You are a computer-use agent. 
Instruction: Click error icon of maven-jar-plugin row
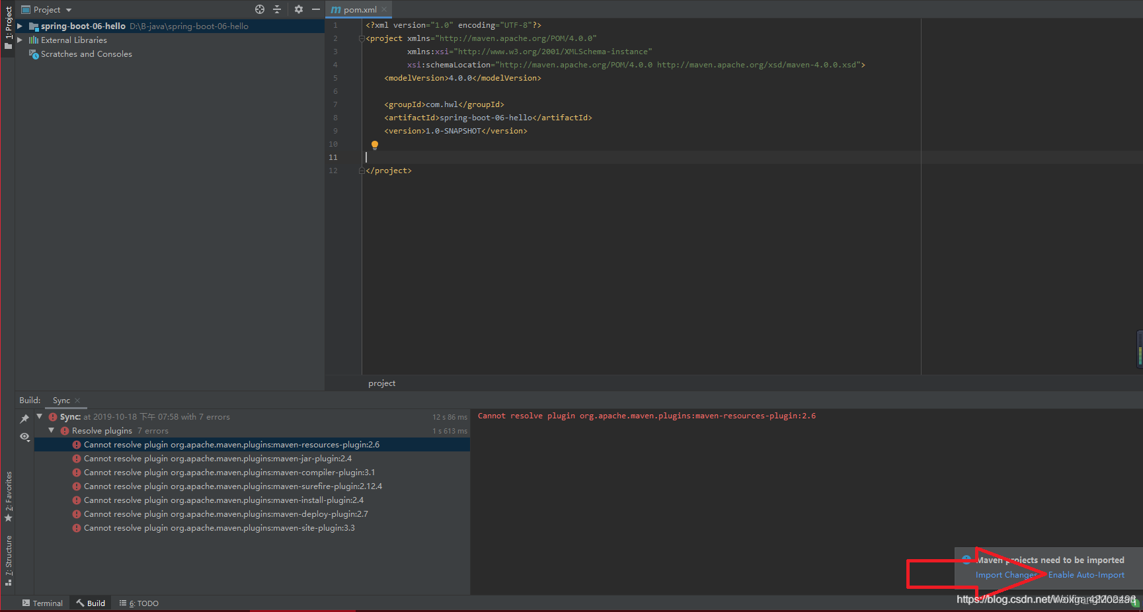(77, 459)
